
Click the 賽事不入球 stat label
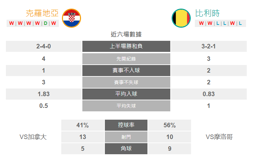126,71
